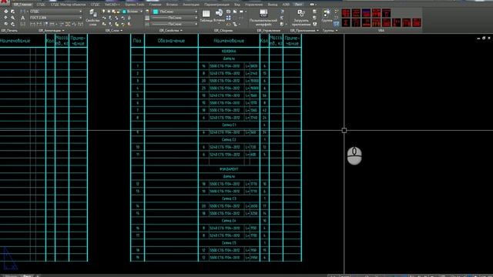Click the cyan swatch in the ПоСлою color box
This screenshot has height=277, width=493.
click(156, 12)
